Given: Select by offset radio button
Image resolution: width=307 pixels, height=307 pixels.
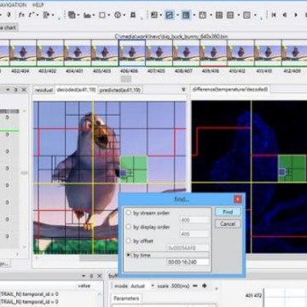Looking at the screenshot, I should click(x=129, y=240).
